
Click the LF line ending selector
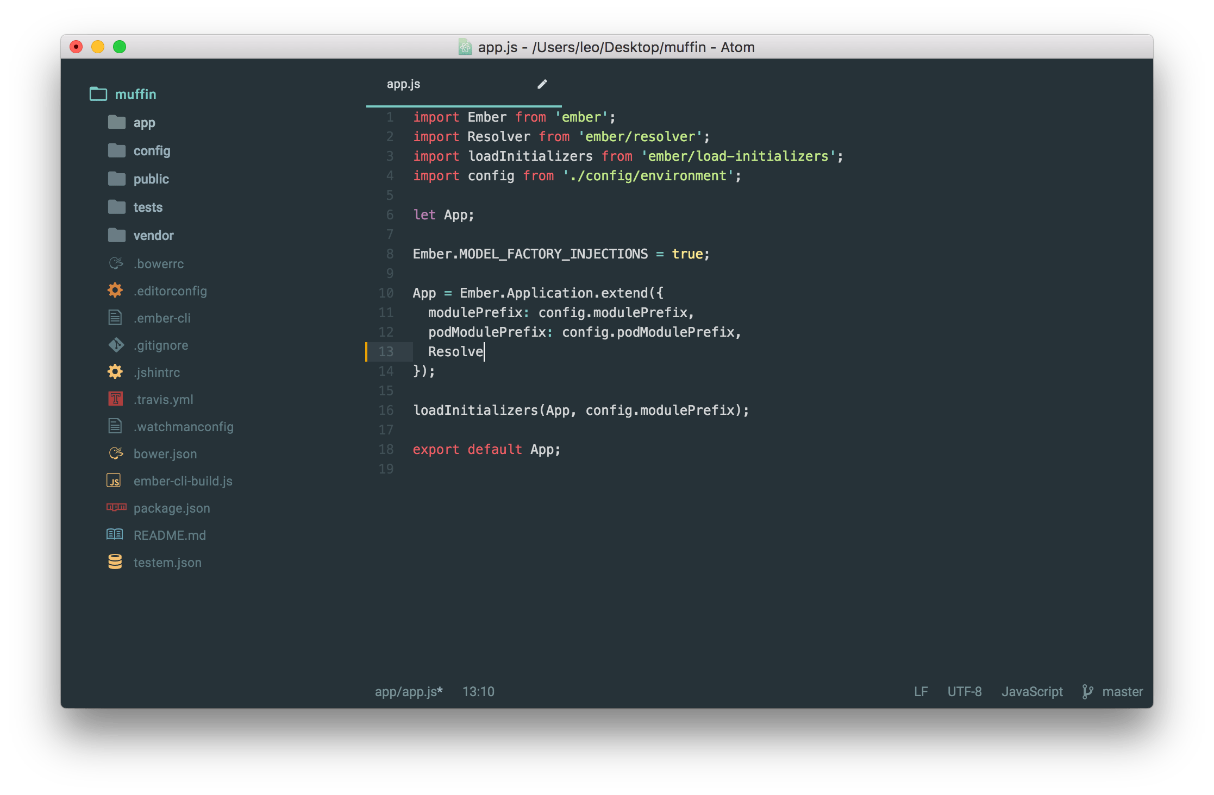tap(921, 691)
